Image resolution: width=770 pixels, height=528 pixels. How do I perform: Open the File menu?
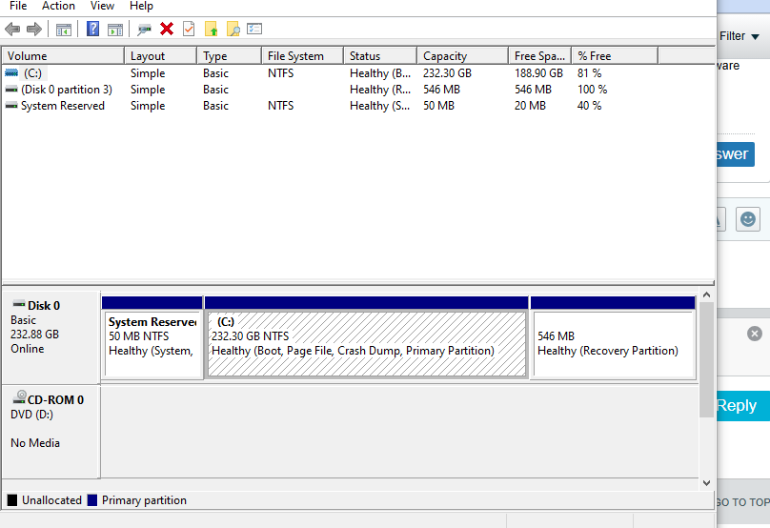(18, 6)
